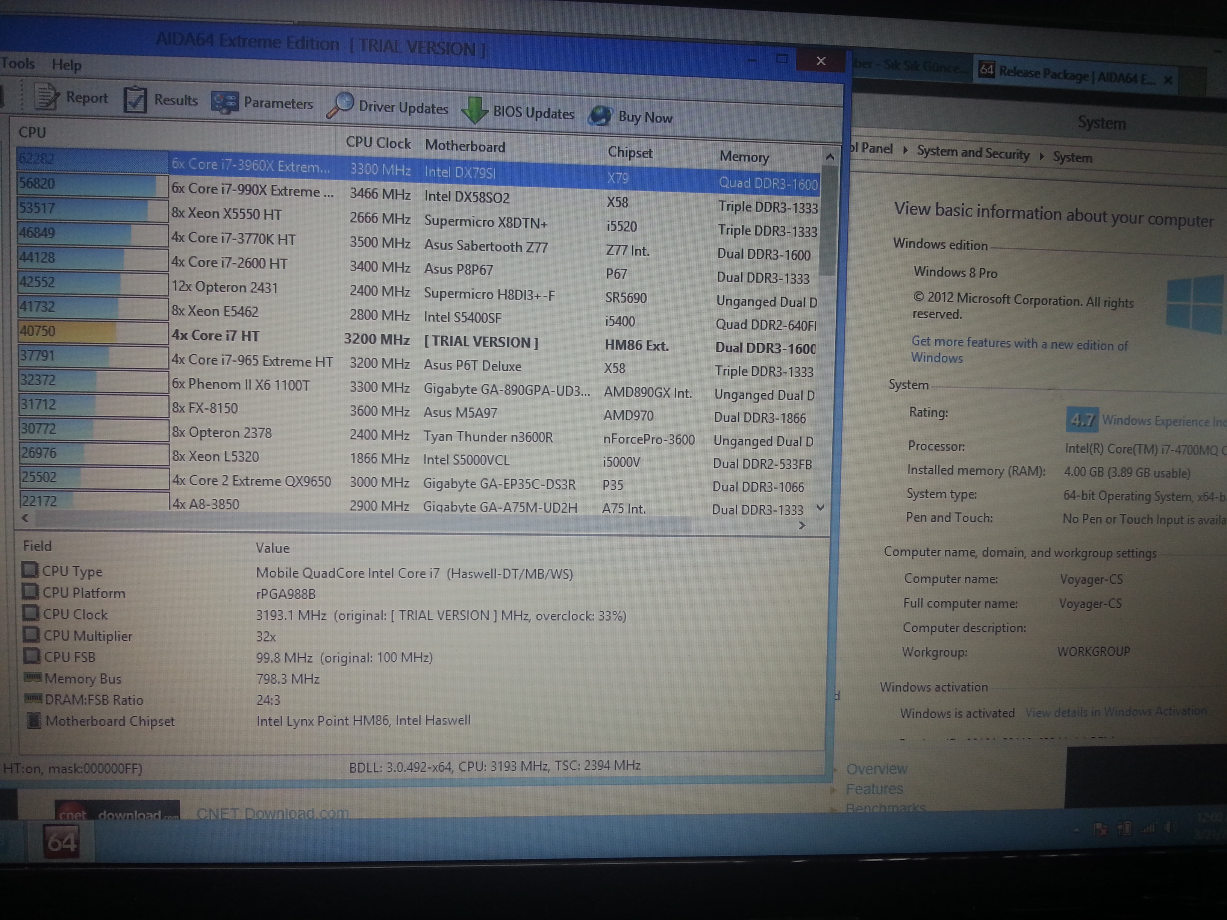Click the CPU Multiplier field icon
Viewport: 1227px width, 920px height.
pyautogui.click(x=32, y=634)
